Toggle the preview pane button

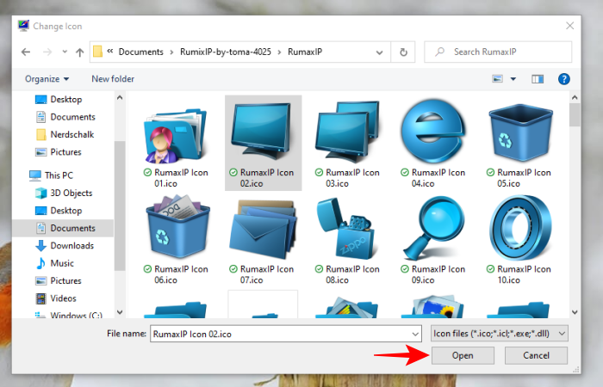point(538,79)
